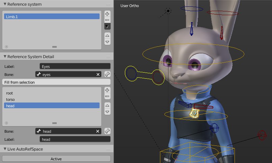Select the lamp object in the viewport
The image size is (272, 163).
(168, 11)
